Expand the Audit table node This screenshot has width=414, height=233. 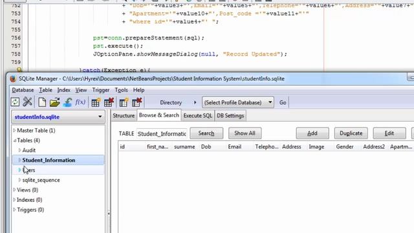pyautogui.click(x=20, y=150)
